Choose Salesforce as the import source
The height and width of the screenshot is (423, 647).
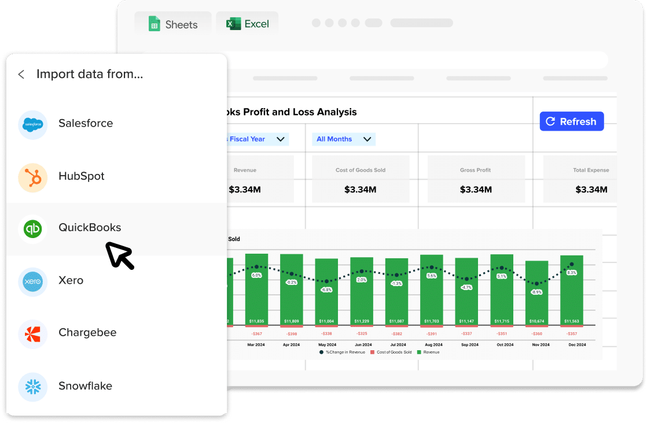pyautogui.click(x=116, y=124)
